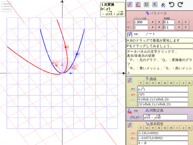
Task: Click the blue point P on the parabola
Action: (77, 54)
